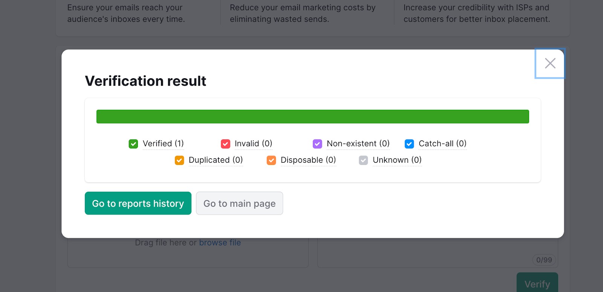This screenshot has height=292, width=603.
Task: Click the Invalid (0) label
Action: 254,144
